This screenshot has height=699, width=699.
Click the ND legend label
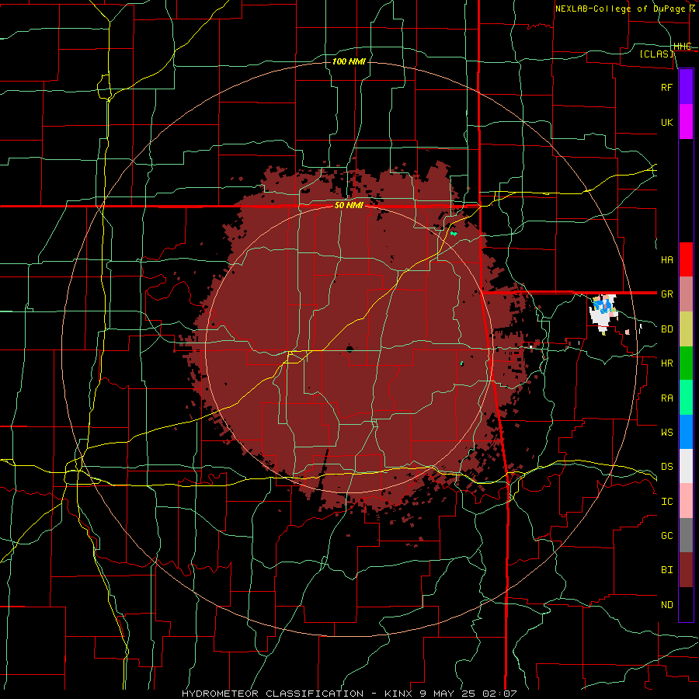point(666,604)
